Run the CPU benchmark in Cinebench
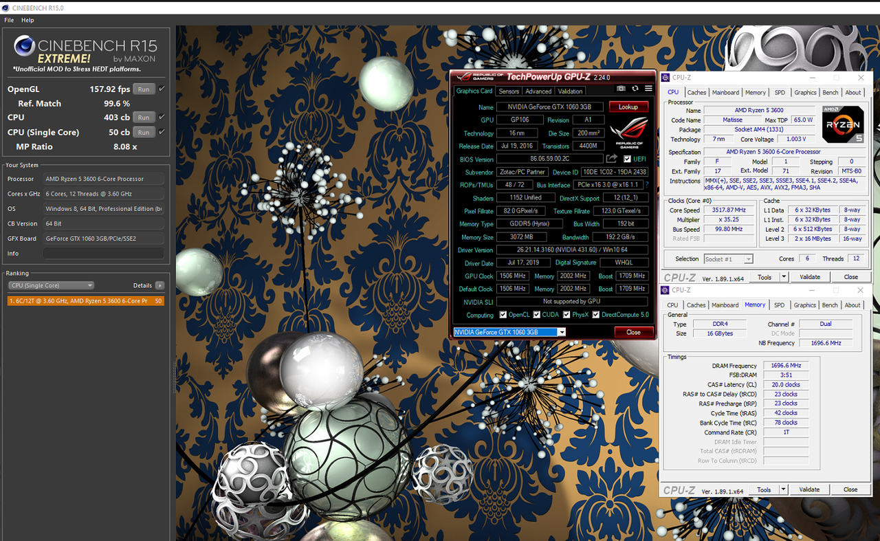This screenshot has height=541, width=880. pyautogui.click(x=144, y=117)
